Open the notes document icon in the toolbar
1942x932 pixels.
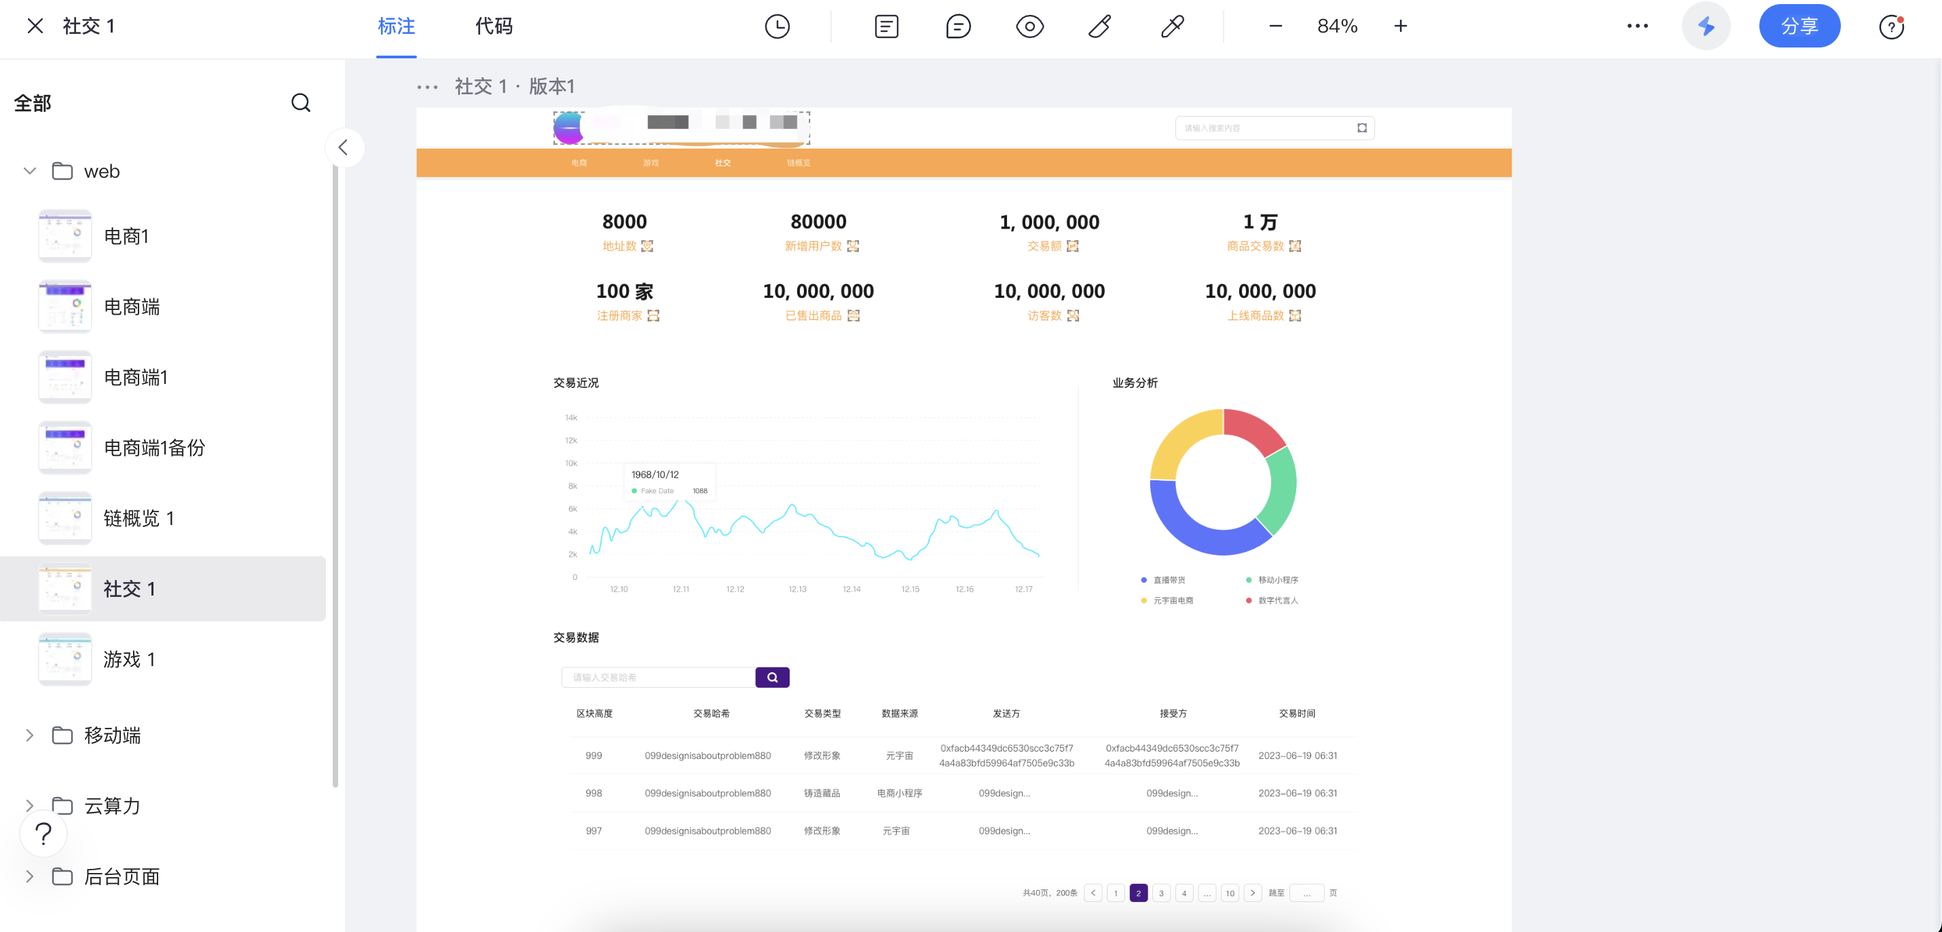pyautogui.click(x=886, y=26)
